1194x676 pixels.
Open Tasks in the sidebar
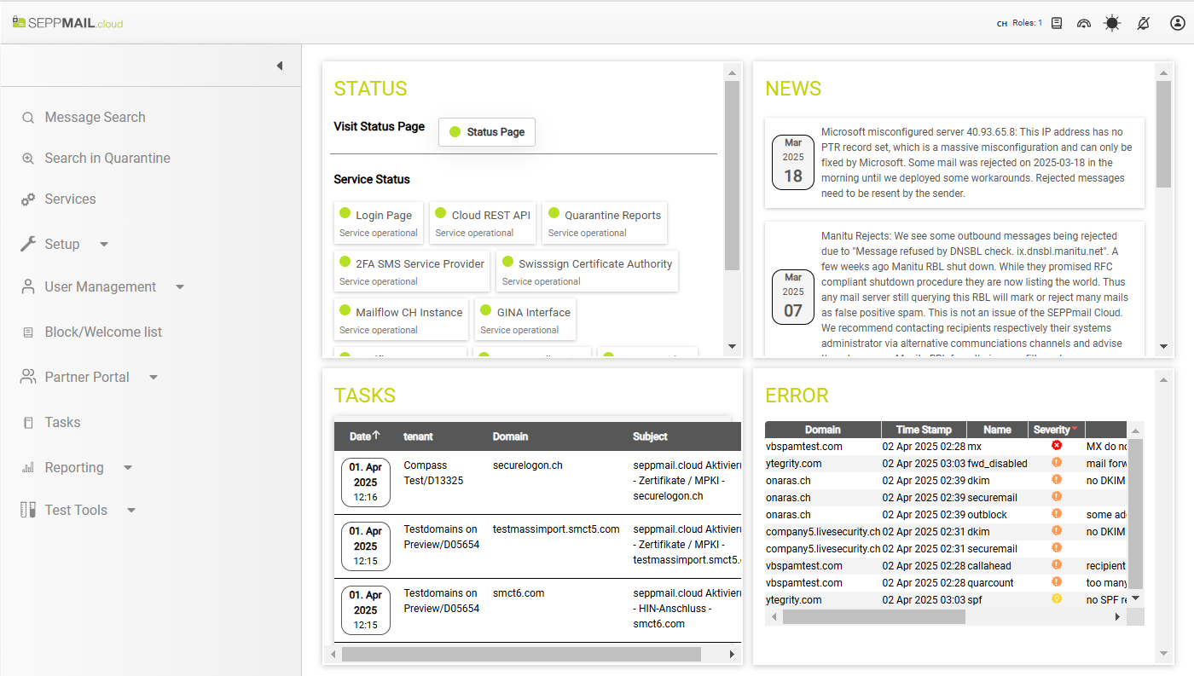pyautogui.click(x=62, y=423)
